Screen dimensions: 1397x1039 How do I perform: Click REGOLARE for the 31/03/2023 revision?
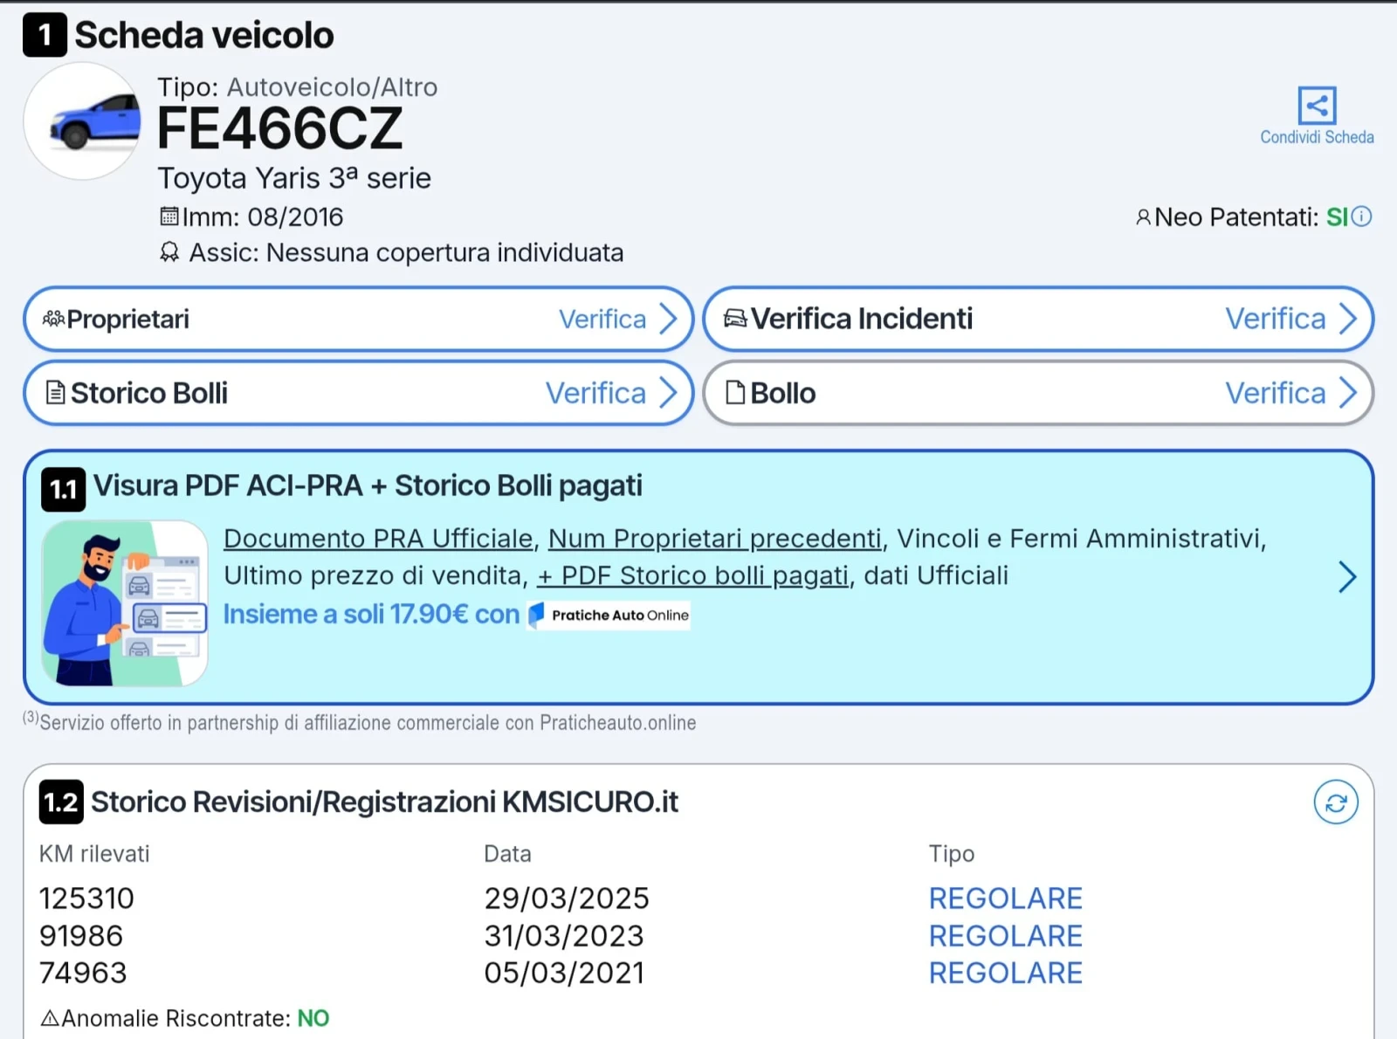click(1006, 936)
